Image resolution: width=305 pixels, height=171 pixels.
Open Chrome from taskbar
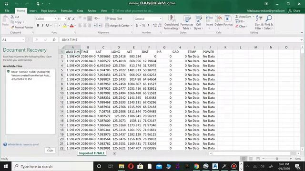tap(196, 166)
